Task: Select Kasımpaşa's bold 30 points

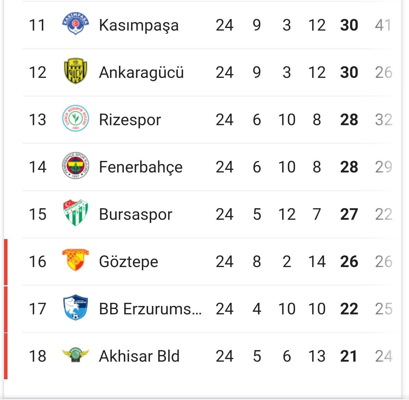Action: pos(349,25)
